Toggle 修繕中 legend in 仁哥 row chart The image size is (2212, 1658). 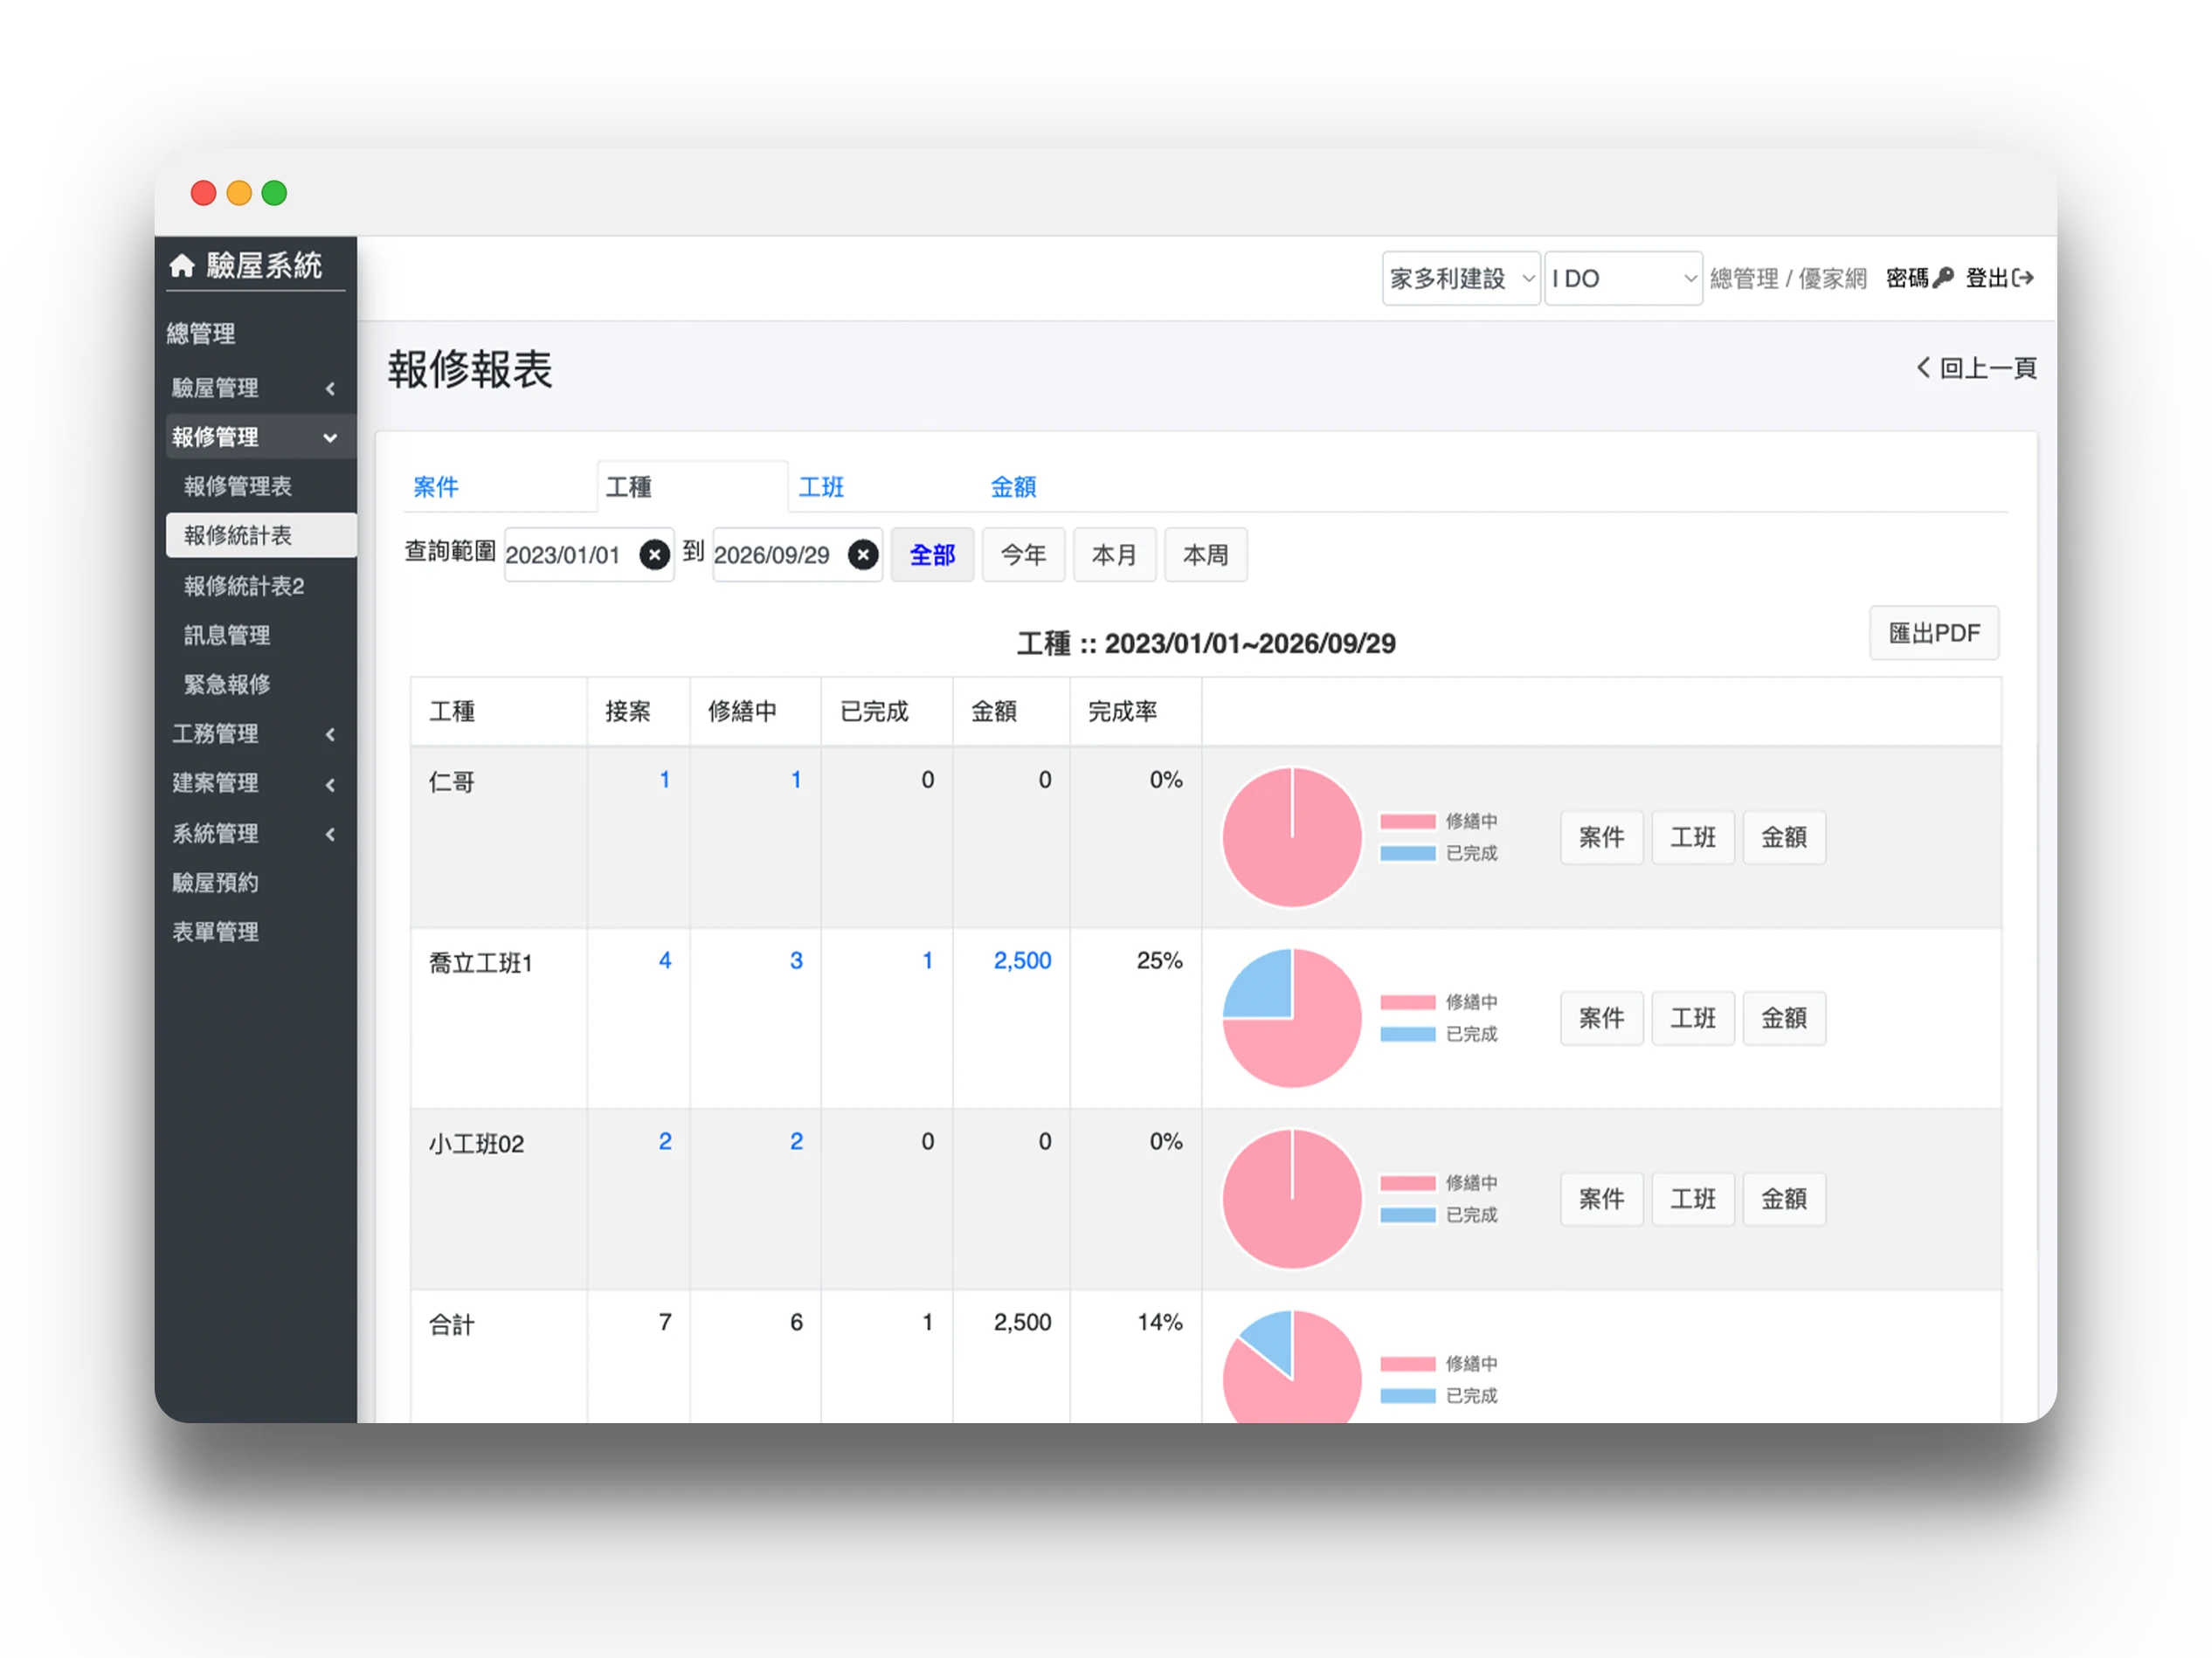coord(1439,822)
